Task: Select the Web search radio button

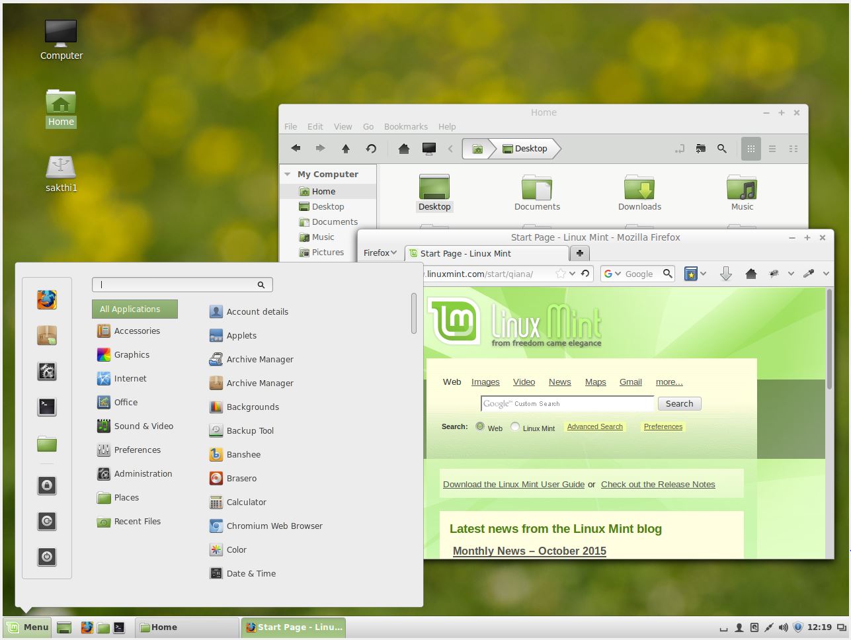Action: (x=480, y=427)
